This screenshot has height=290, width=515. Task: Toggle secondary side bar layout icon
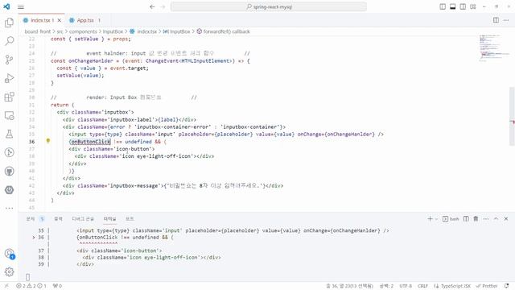463,6
